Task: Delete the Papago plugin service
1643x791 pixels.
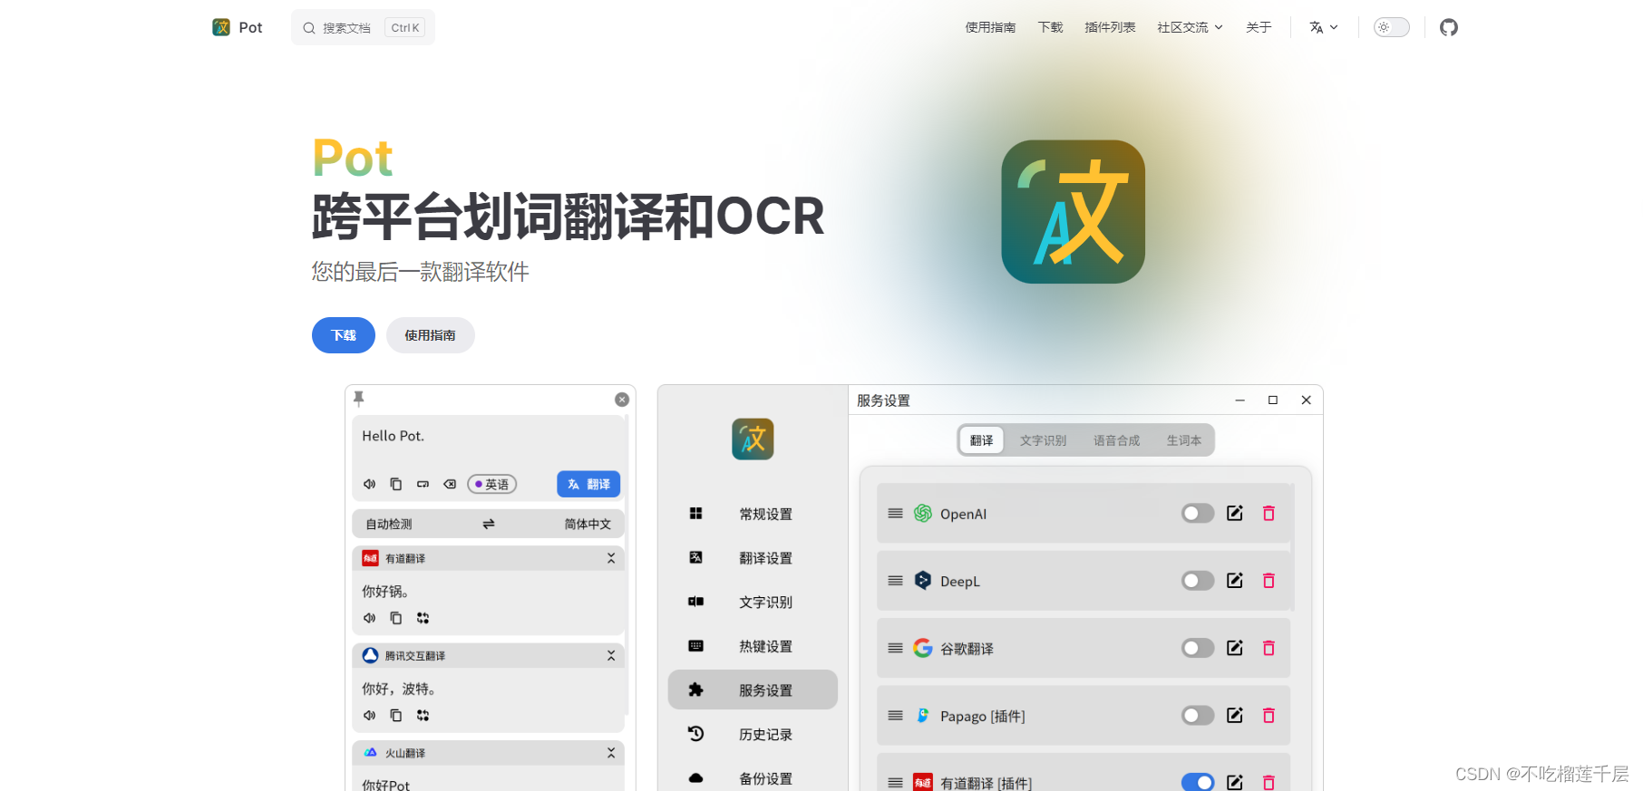Action: click(1269, 715)
